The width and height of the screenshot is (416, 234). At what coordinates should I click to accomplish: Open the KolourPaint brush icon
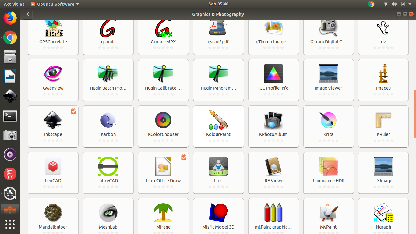pos(218,120)
